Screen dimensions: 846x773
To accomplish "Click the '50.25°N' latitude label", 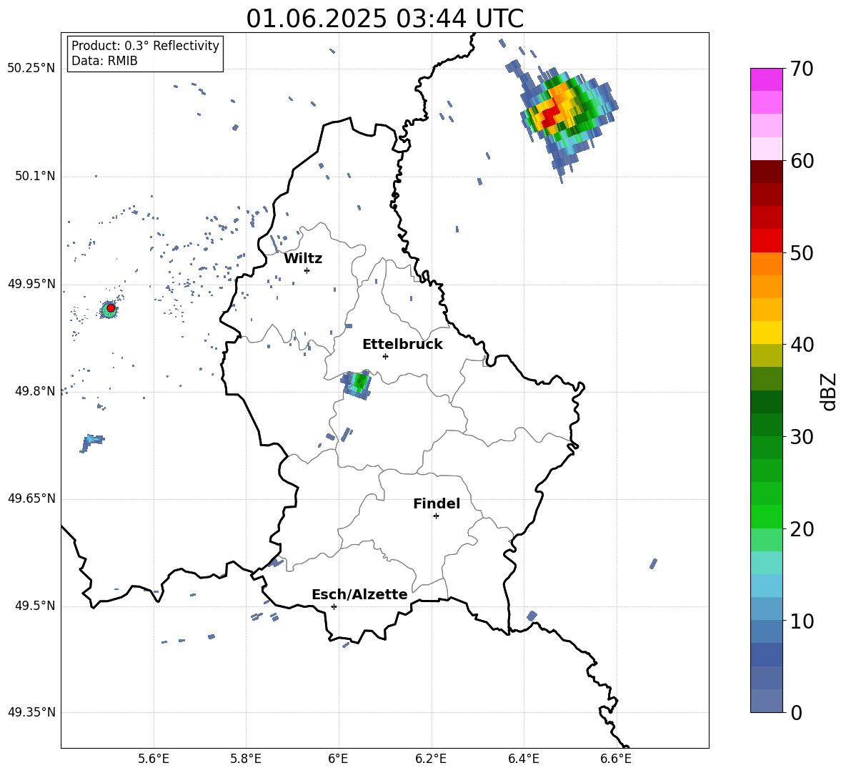I will coord(31,69).
